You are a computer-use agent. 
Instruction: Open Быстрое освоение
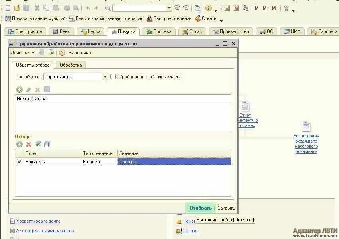point(169,18)
